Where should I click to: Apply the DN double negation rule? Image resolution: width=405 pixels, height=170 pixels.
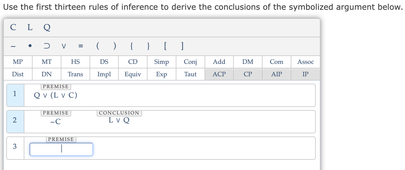[47, 74]
